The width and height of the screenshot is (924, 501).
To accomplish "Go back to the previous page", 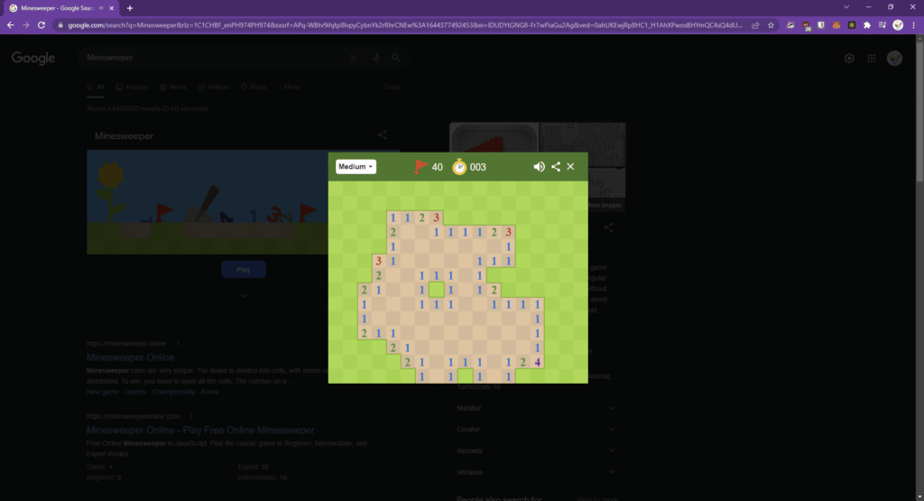I will (x=10, y=25).
